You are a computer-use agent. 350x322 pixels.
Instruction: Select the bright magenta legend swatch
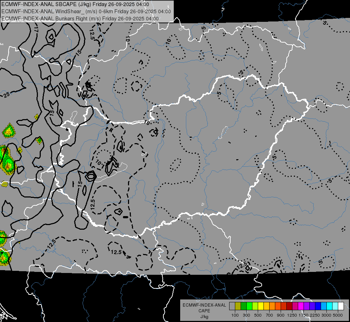301,306
